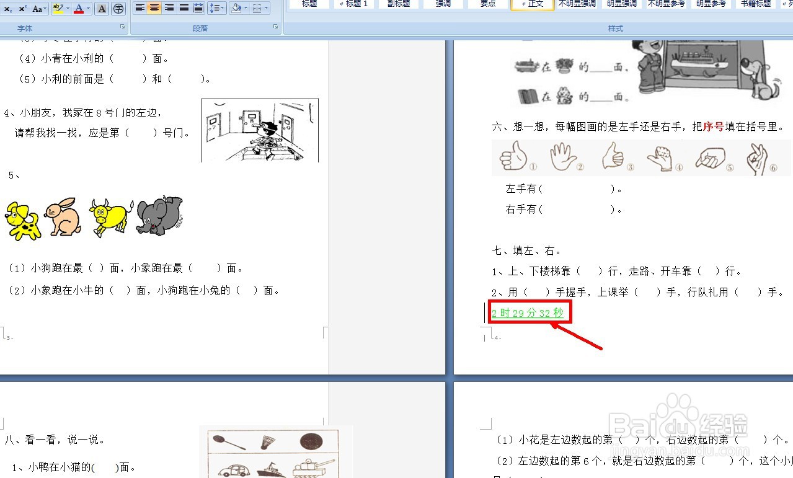Click the green text 2时29分32秒 in the document

pos(529,312)
